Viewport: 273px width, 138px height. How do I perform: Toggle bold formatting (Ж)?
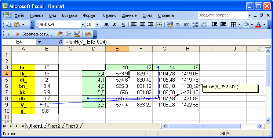106,25
